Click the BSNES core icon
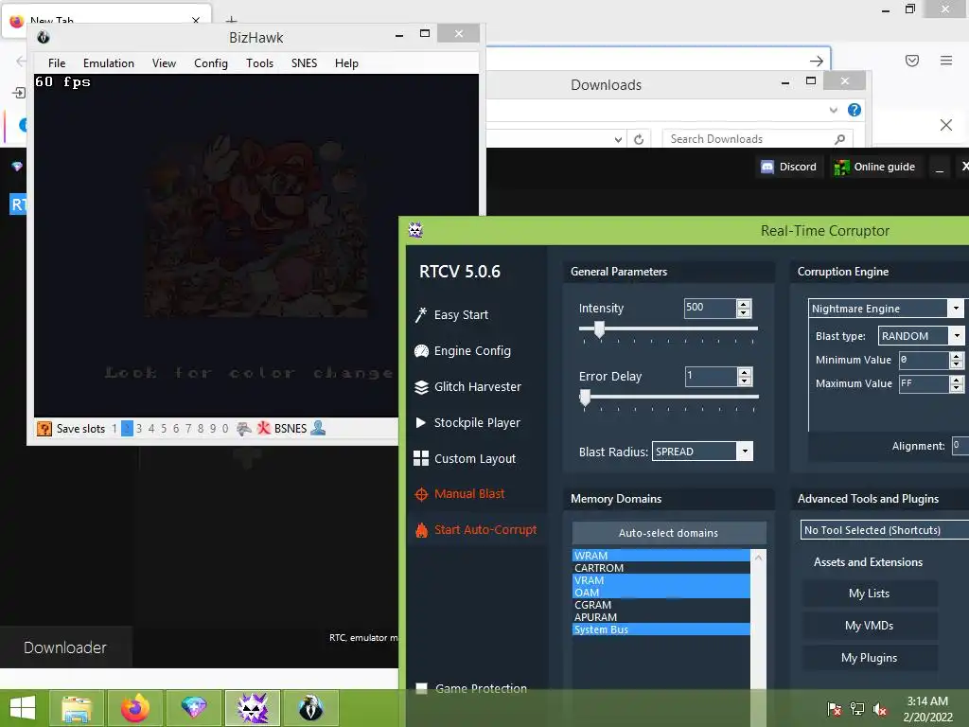 [264, 429]
